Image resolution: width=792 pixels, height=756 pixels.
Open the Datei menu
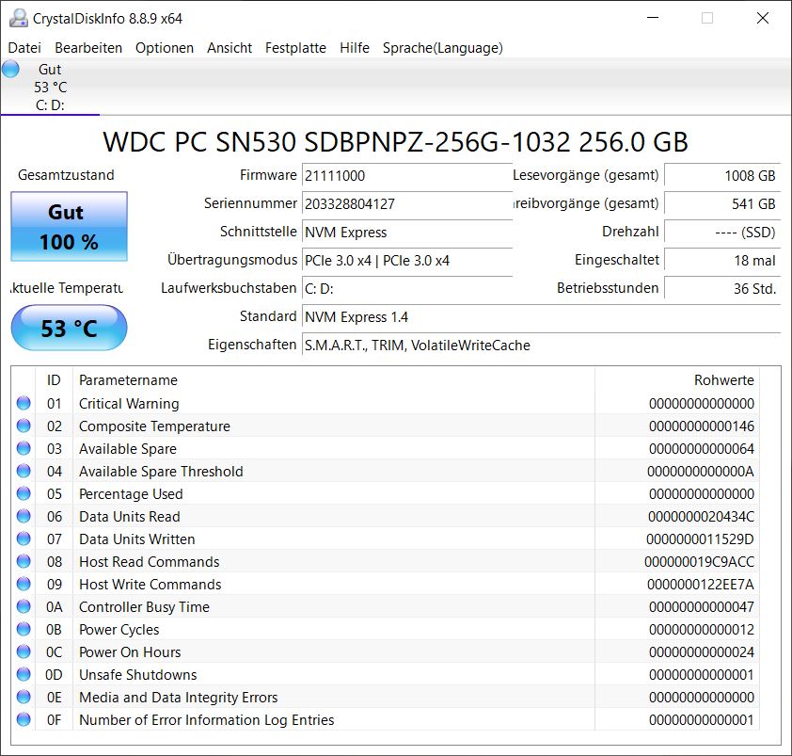[24, 48]
